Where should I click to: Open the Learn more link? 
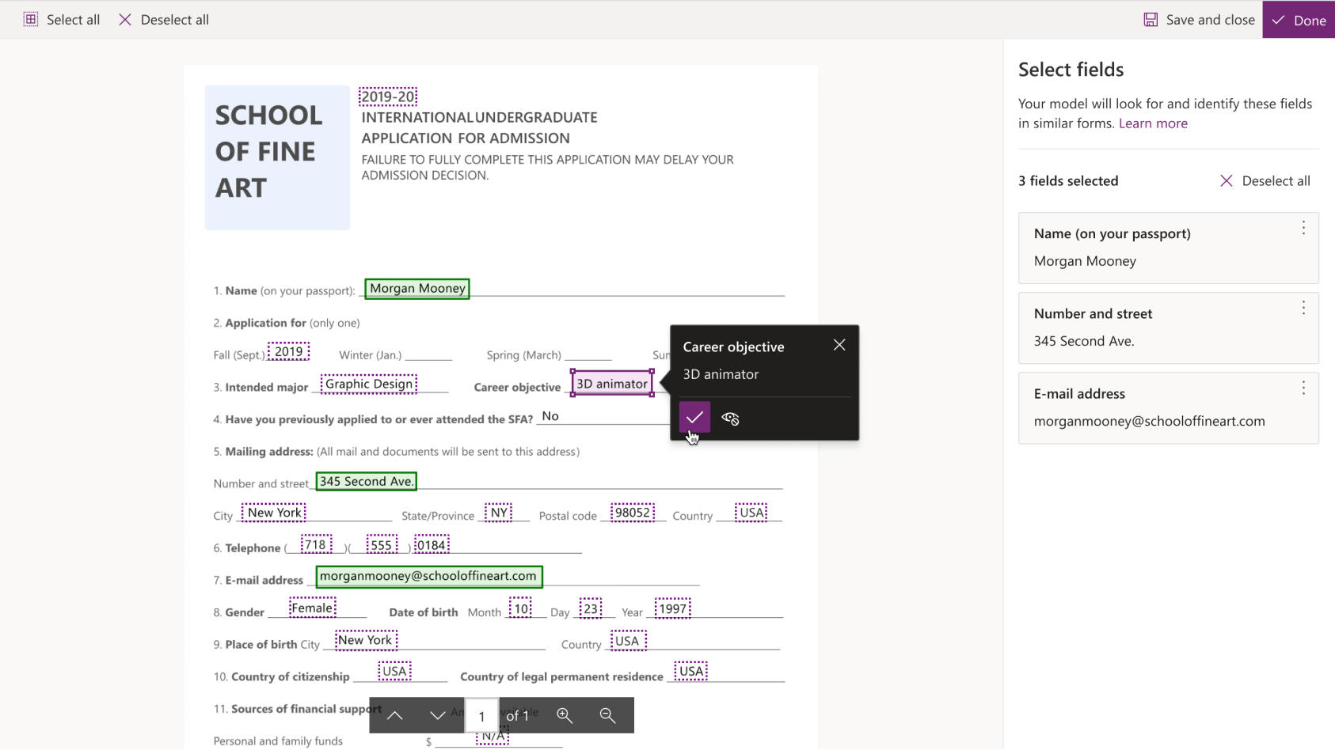[x=1153, y=123]
